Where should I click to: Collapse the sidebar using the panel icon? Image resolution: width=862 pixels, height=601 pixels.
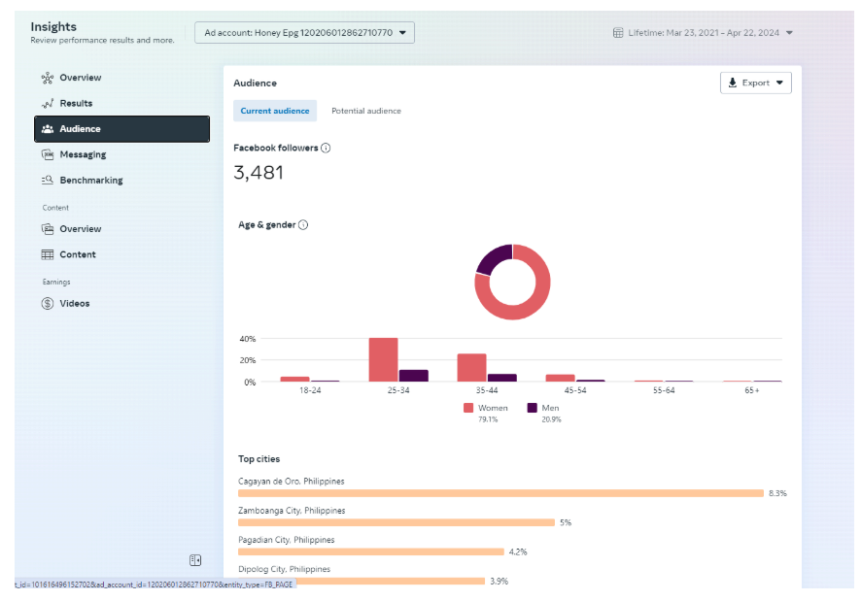195,560
